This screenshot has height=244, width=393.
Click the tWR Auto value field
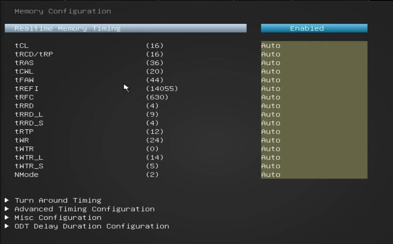(x=314, y=140)
